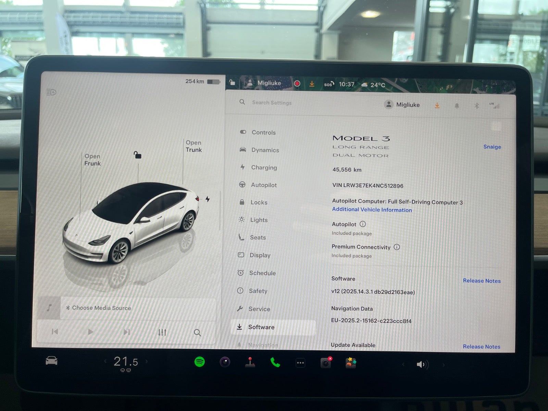Open the Display menu
Screen dimensions: 548x411
tap(254, 255)
